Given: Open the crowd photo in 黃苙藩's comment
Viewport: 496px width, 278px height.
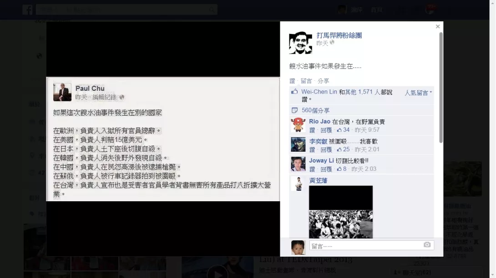Looking at the screenshot, I should (341, 212).
